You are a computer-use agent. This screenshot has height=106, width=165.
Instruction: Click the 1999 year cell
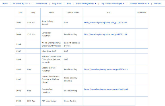point(20,44)
